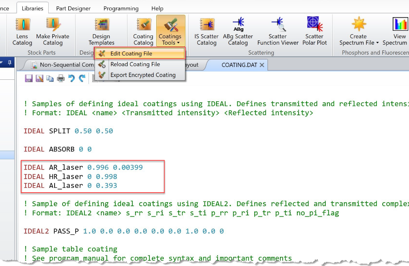
Task: Click the IDEAL SPLIT 0.50 0.50 line
Action: [68, 131]
